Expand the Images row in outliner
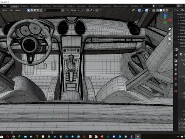185x139 pixels. [178, 27]
